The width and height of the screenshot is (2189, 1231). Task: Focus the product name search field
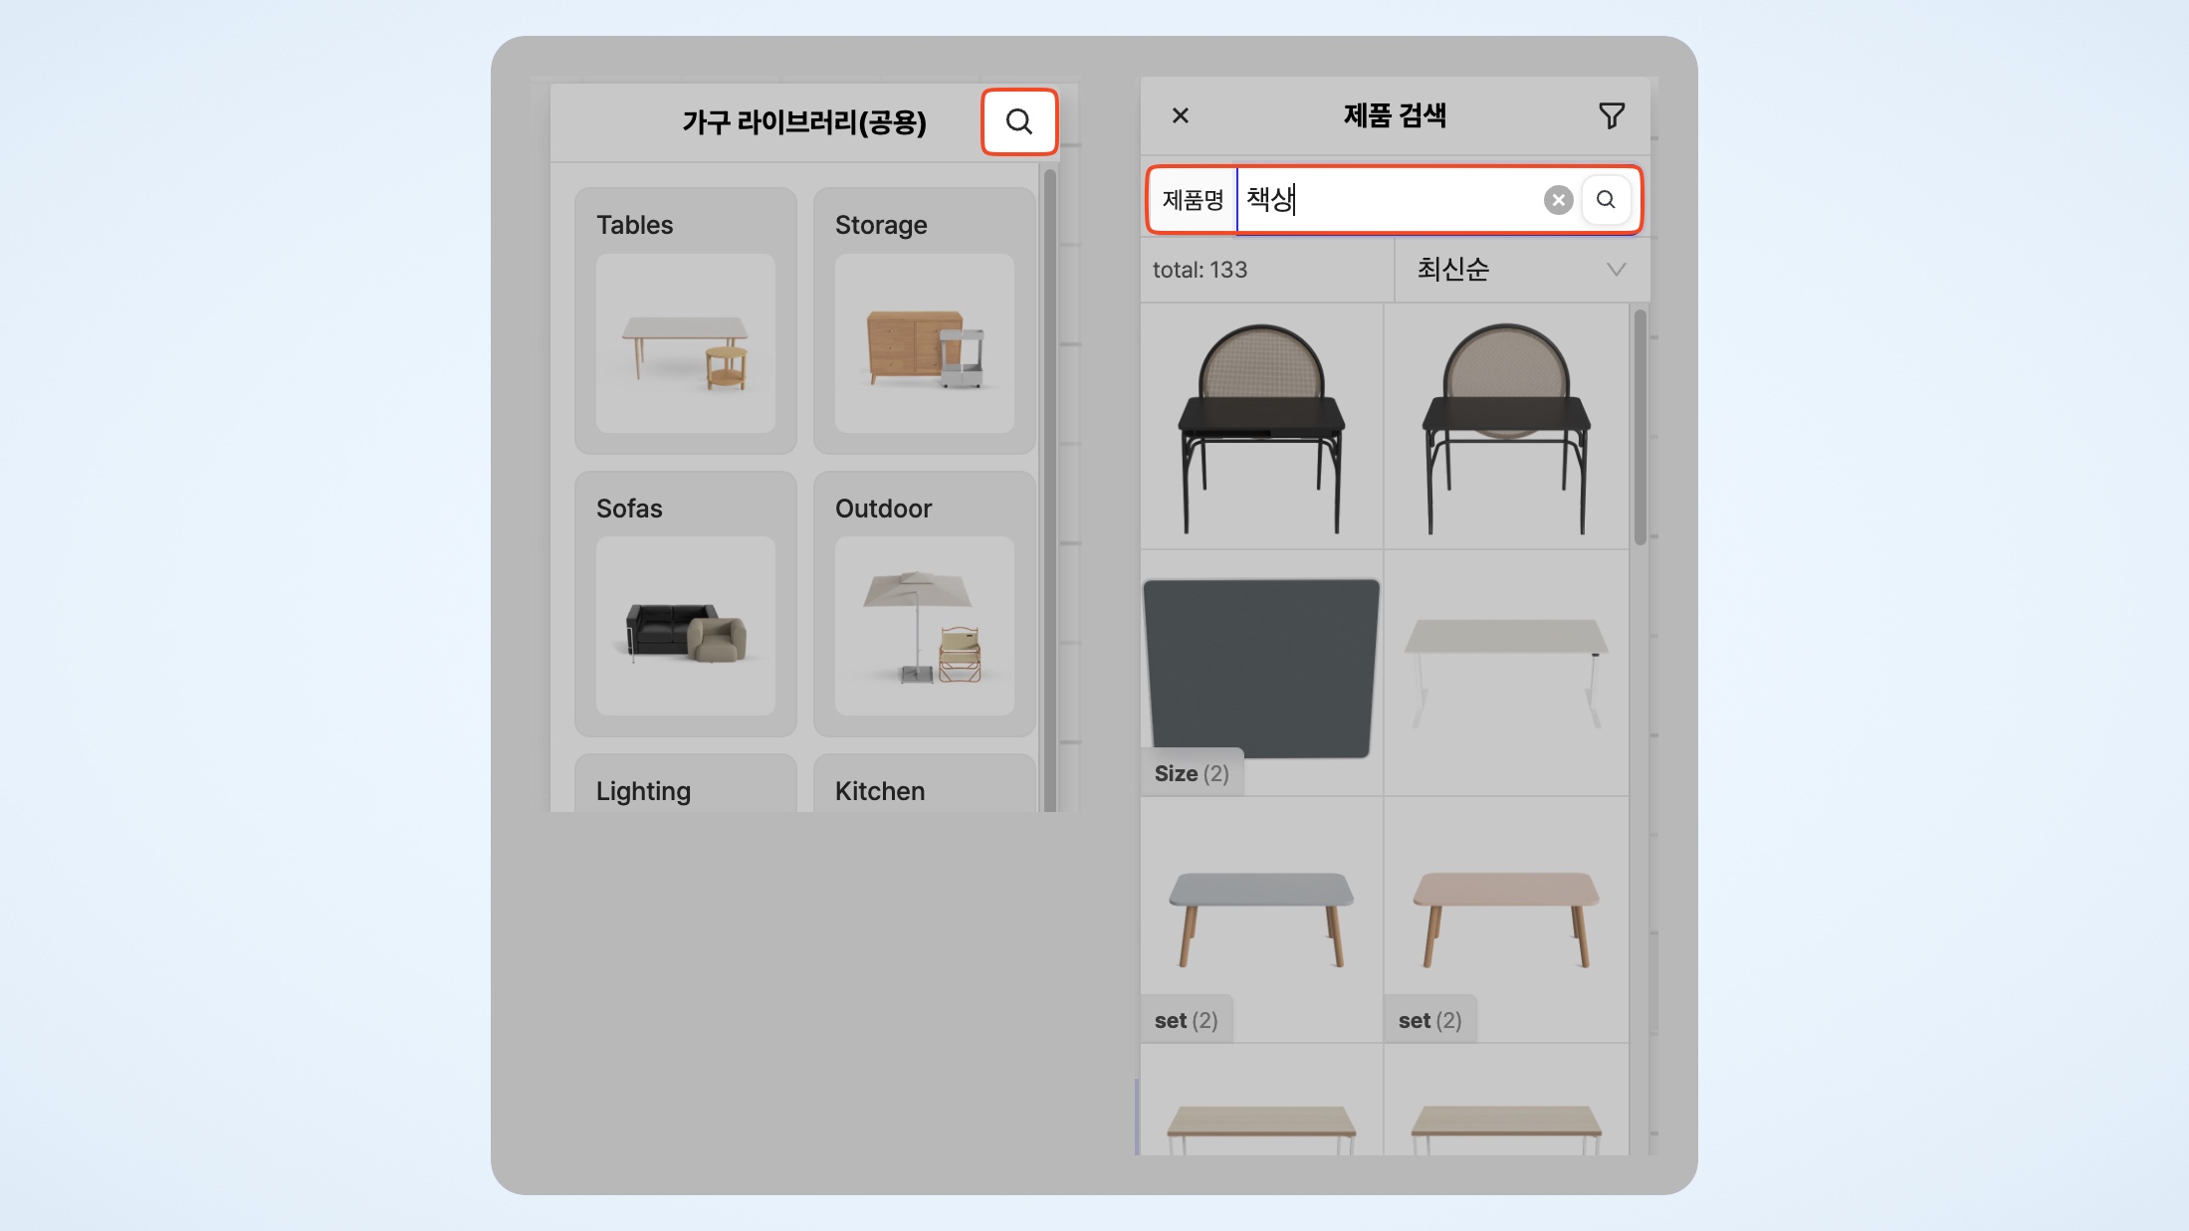pos(1390,200)
